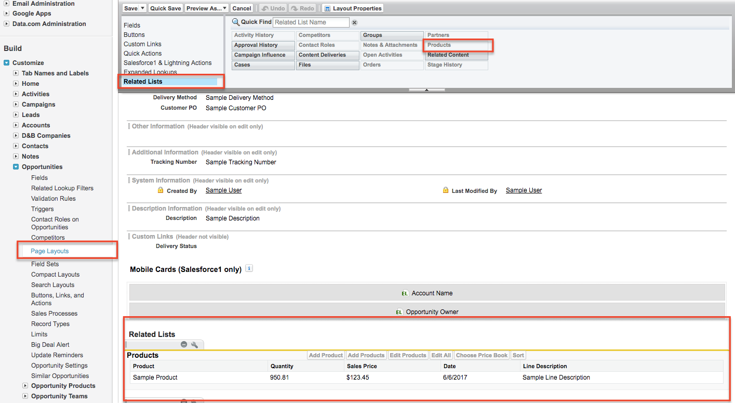Click the Mobile Cards info icon
Image resolution: width=735 pixels, height=403 pixels.
[249, 269]
